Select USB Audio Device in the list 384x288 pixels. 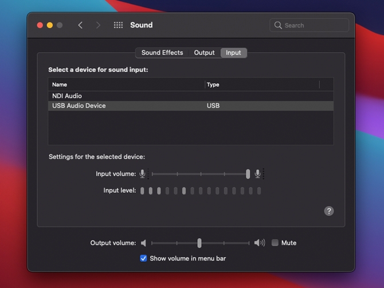pyautogui.click(x=79, y=106)
